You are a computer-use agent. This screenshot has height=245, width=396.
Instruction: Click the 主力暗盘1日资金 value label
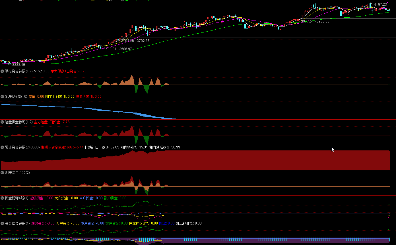(51, 122)
